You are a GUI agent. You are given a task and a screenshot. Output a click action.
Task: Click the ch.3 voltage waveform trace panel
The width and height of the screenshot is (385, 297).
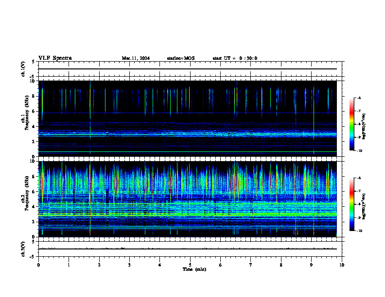pos(190,249)
